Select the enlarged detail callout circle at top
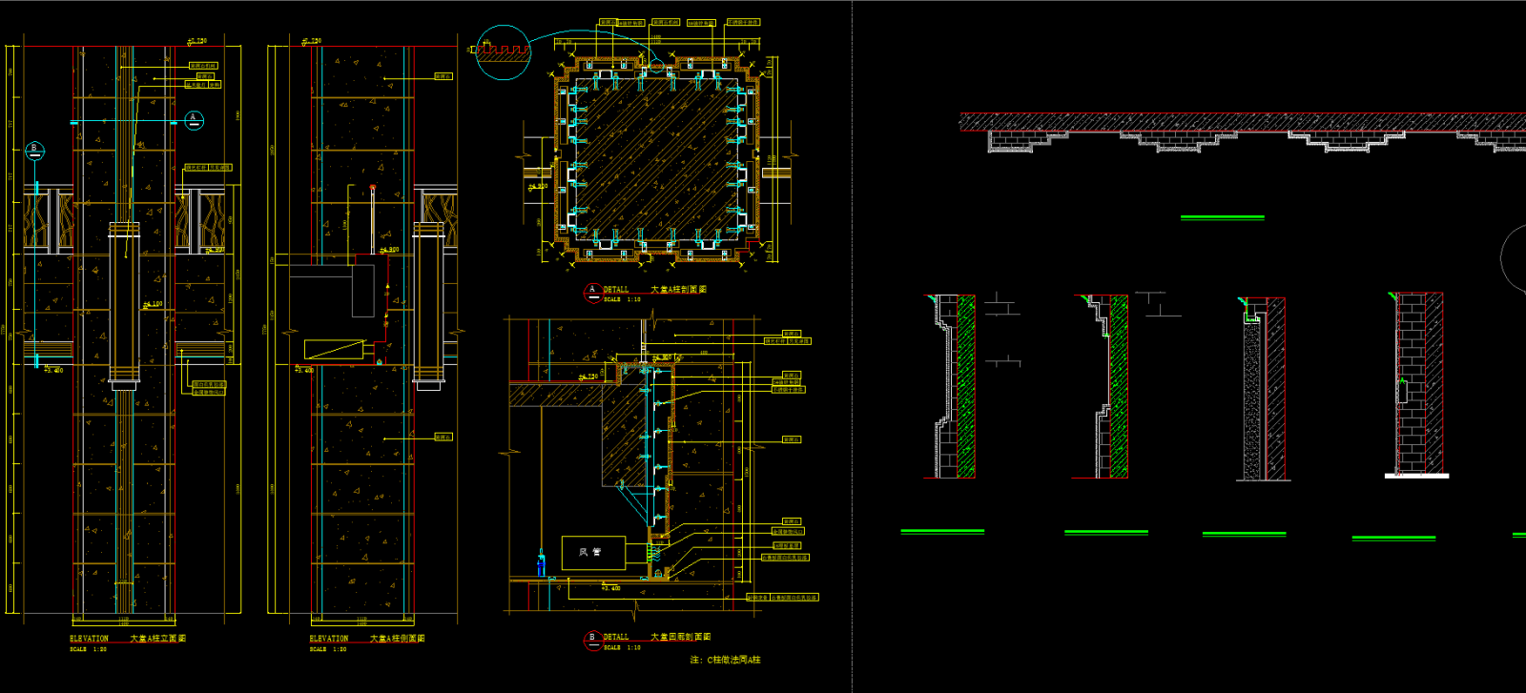The width and height of the screenshot is (1526, 693). point(503,52)
